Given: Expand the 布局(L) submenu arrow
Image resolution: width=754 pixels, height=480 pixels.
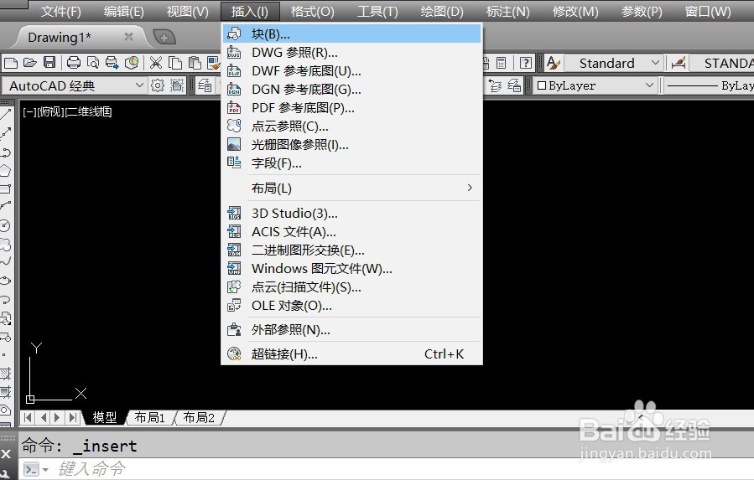Looking at the screenshot, I should point(470,188).
